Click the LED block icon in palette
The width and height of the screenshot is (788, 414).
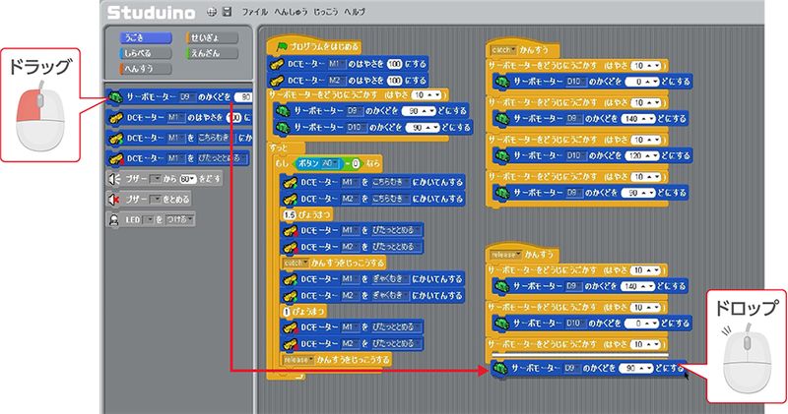point(113,219)
